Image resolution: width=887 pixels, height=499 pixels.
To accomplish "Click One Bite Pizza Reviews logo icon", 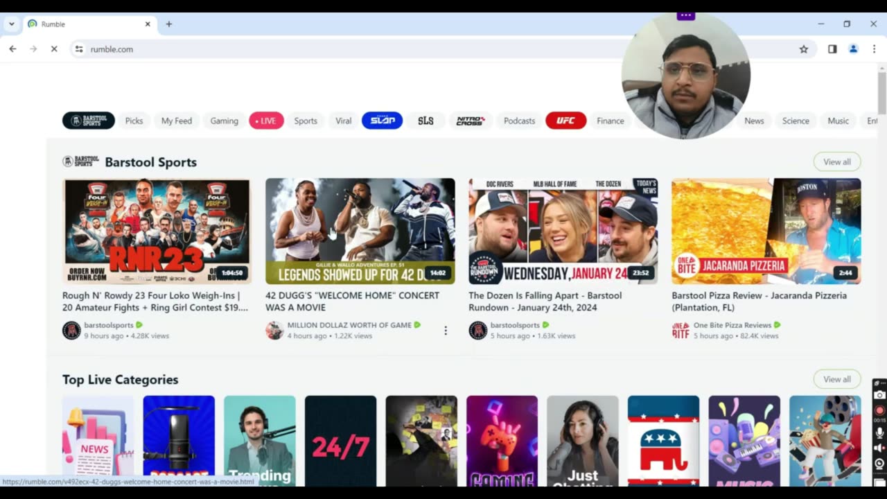I will click(x=680, y=331).
